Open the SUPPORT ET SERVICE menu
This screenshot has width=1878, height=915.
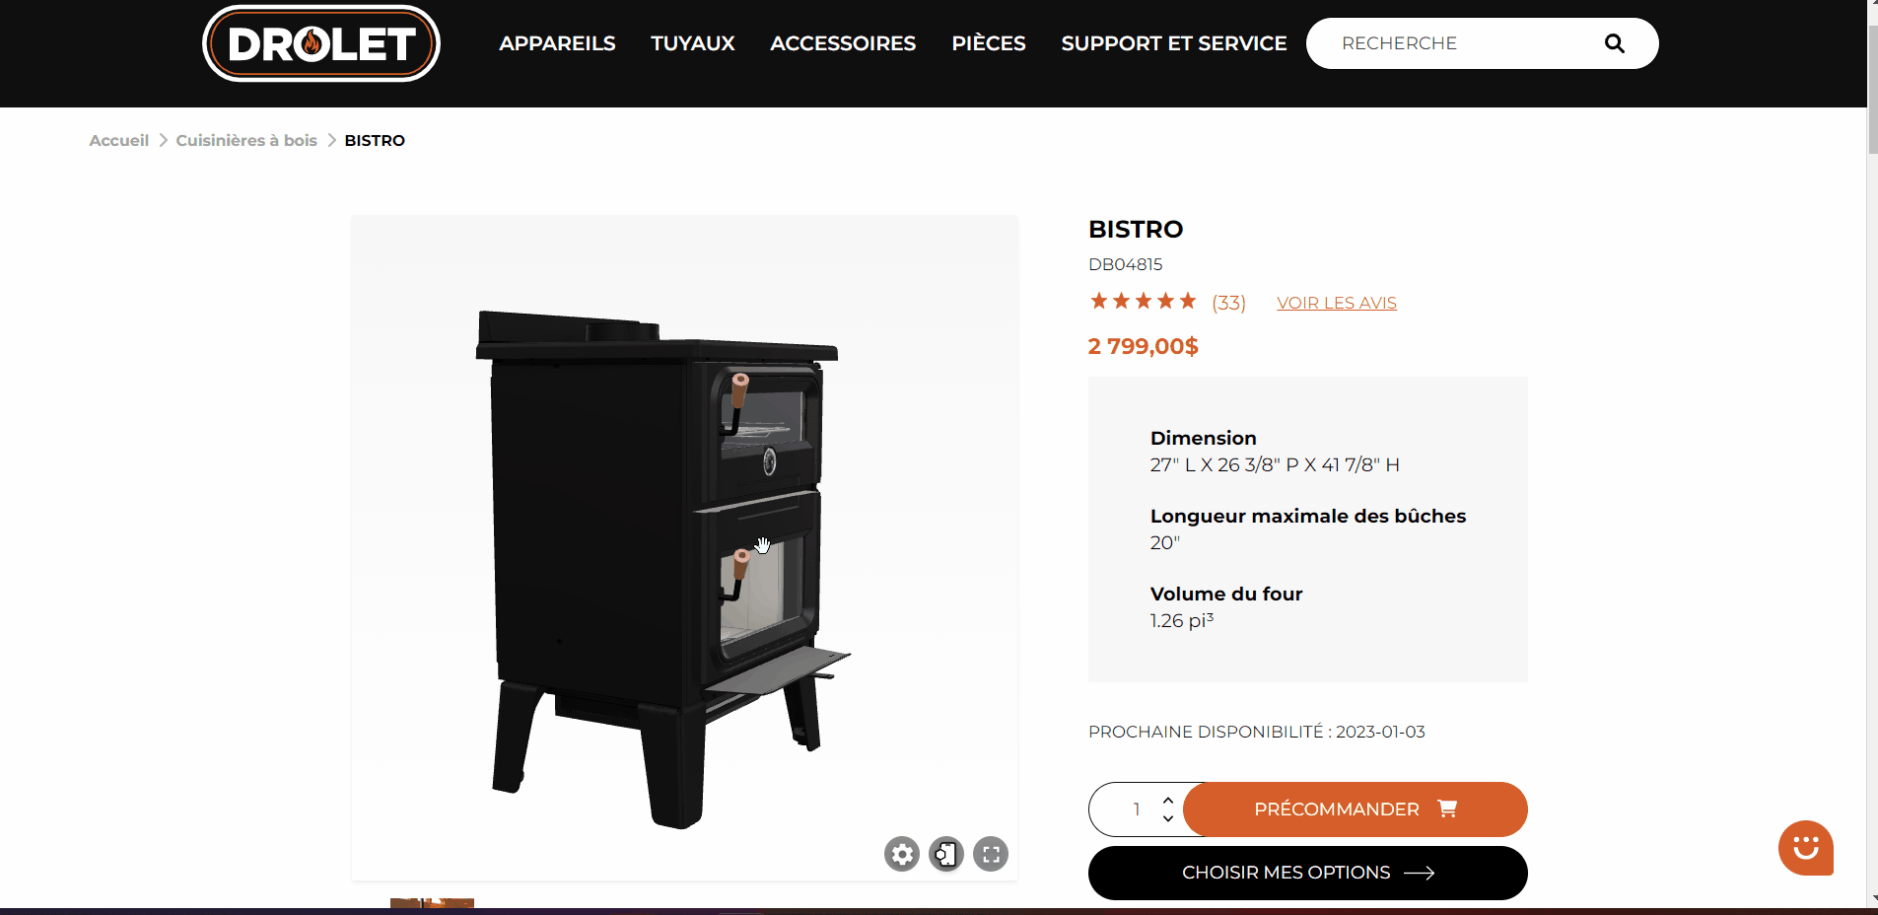click(x=1174, y=43)
